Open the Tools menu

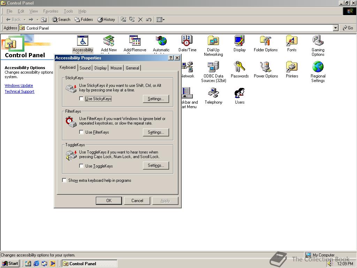click(68, 11)
